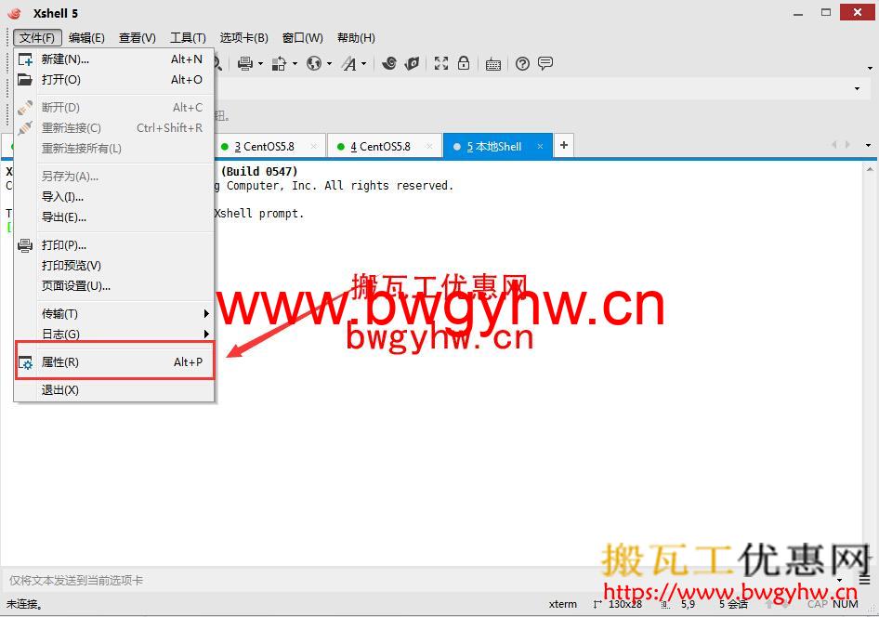This screenshot has width=879, height=617.
Task: Open the color scheme dropdown arrow
Action: tap(295, 64)
